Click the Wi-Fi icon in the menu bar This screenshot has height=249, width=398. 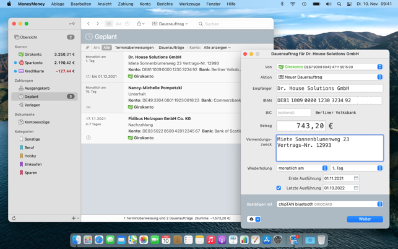(x=293, y=4)
